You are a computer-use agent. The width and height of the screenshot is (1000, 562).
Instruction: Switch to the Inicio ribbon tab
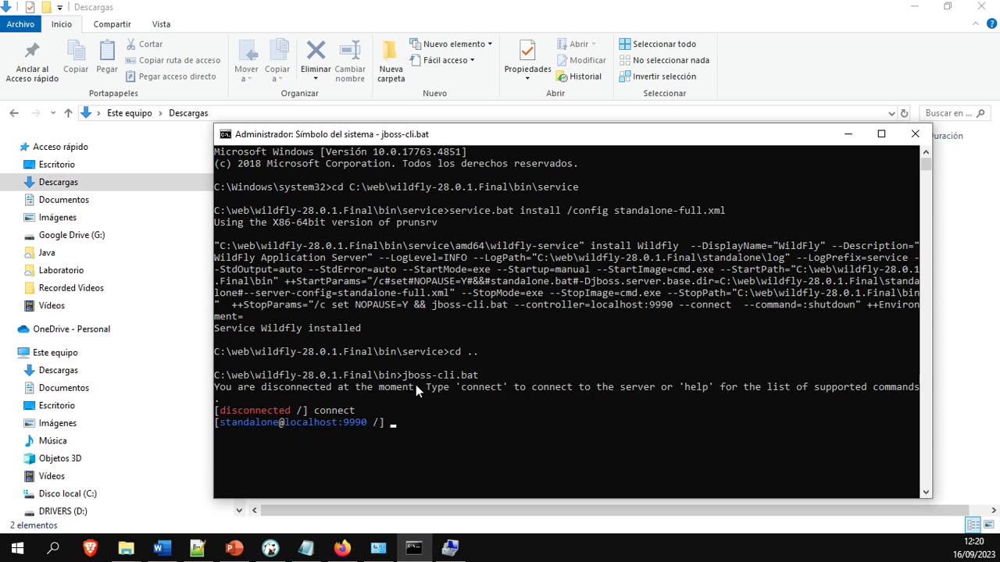coord(62,24)
